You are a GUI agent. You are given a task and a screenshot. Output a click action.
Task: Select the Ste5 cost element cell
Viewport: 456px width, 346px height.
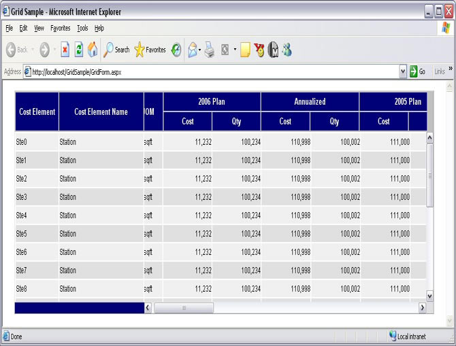click(x=37, y=234)
